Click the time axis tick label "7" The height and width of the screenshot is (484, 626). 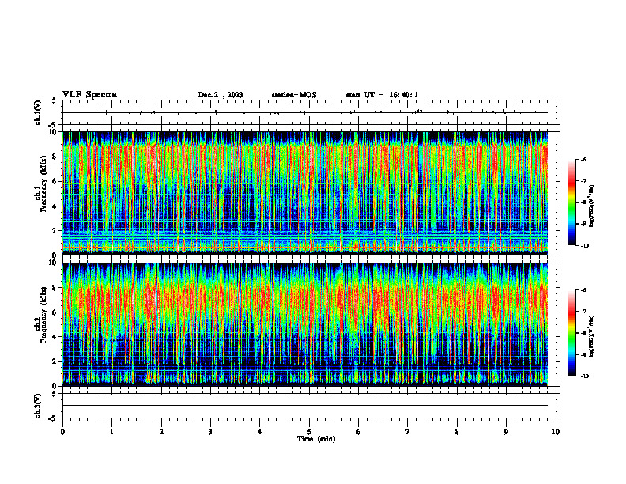tap(408, 432)
